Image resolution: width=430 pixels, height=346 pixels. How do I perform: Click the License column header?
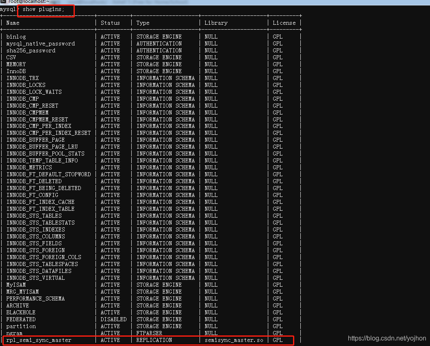[x=284, y=23]
